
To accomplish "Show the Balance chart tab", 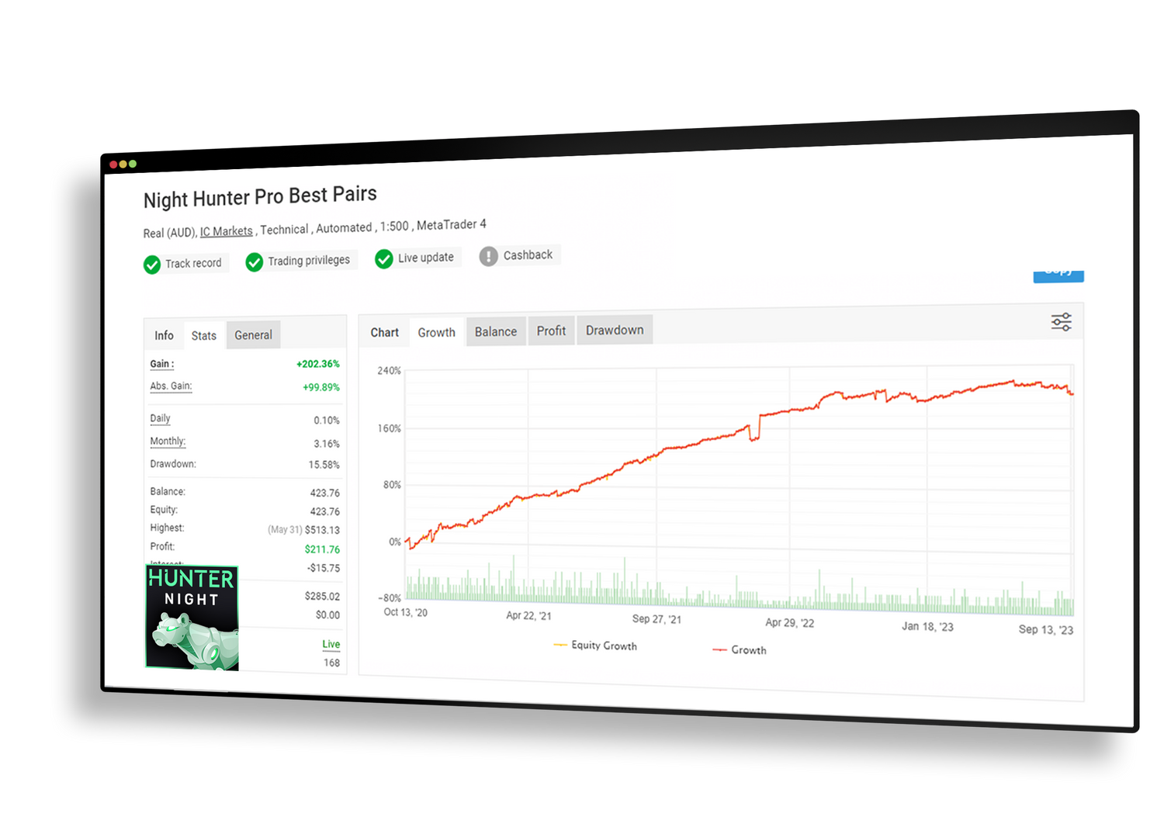I will pyautogui.click(x=495, y=332).
